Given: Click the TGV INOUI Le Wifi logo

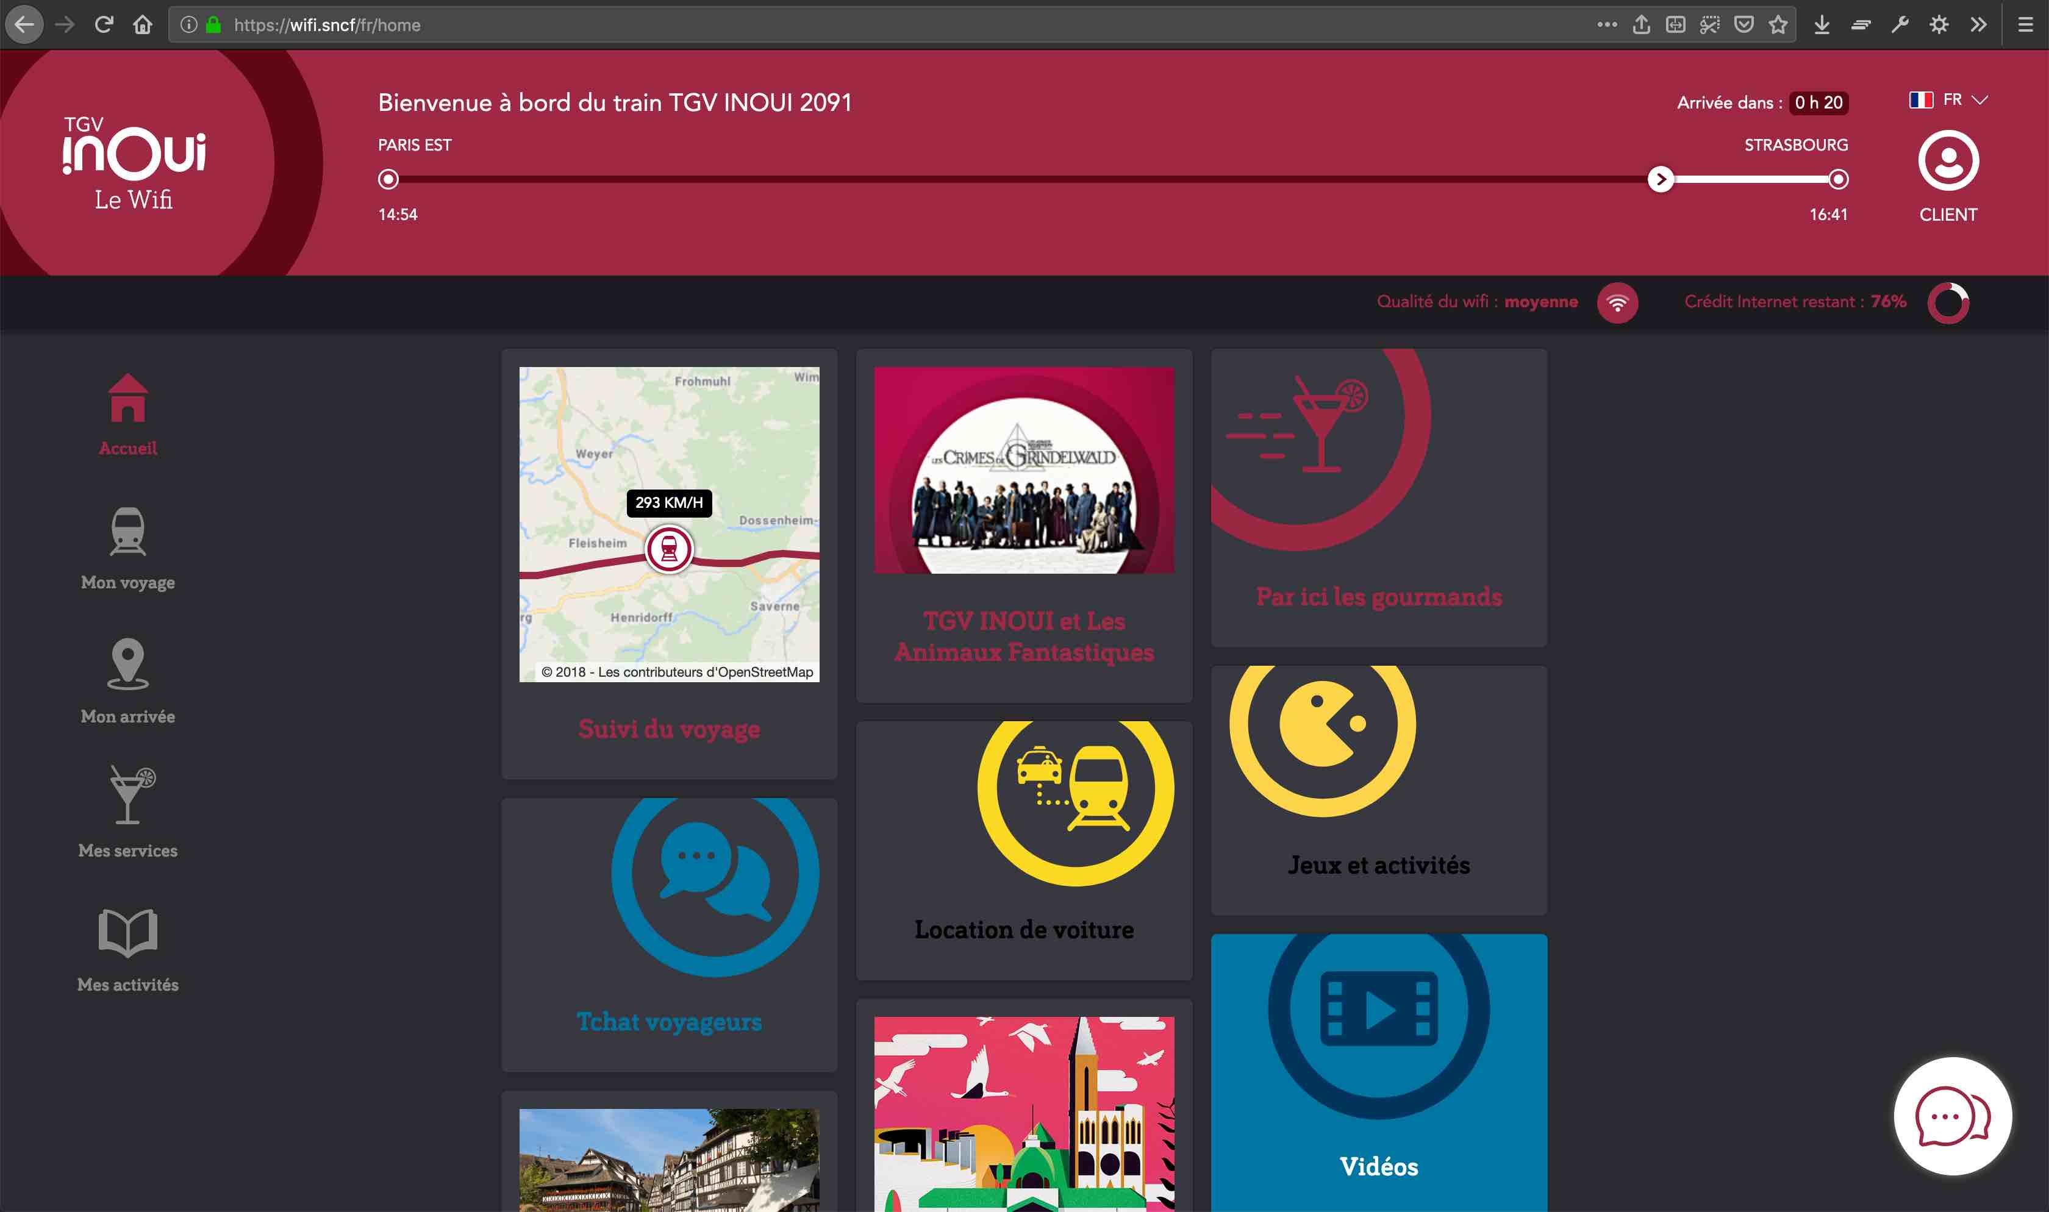Looking at the screenshot, I should coord(134,163).
